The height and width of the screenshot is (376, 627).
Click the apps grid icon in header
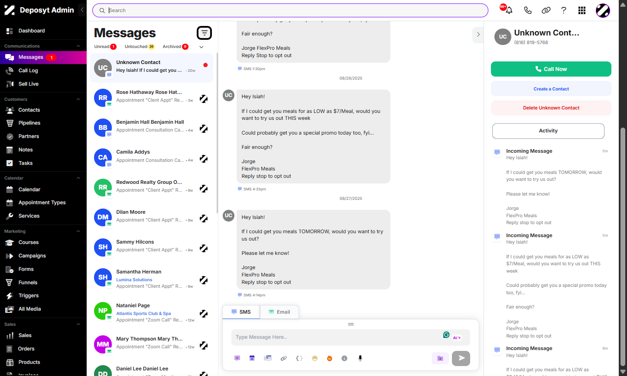[x=582, y=10]
